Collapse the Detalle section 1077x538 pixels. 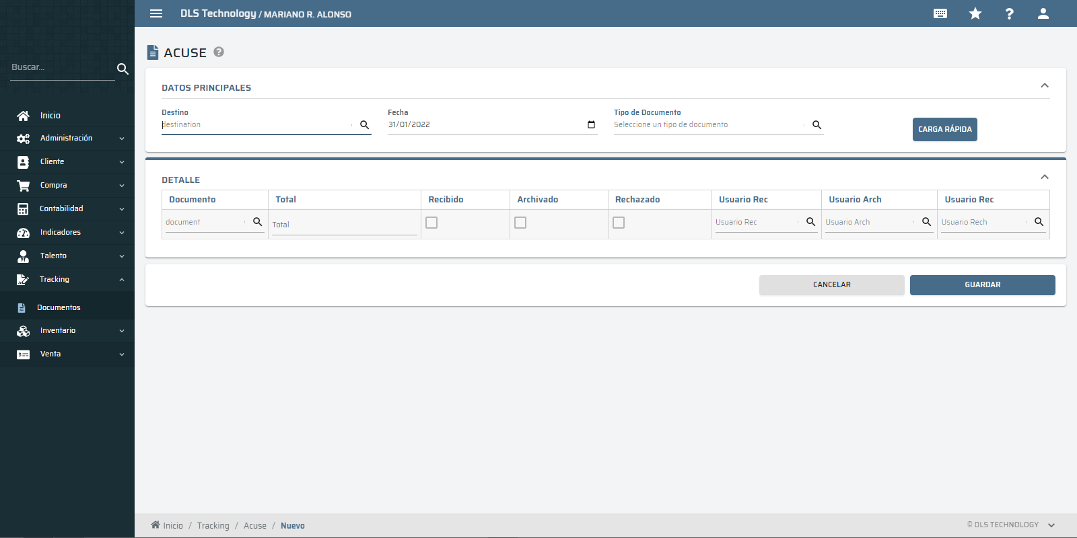(1045, 177)
